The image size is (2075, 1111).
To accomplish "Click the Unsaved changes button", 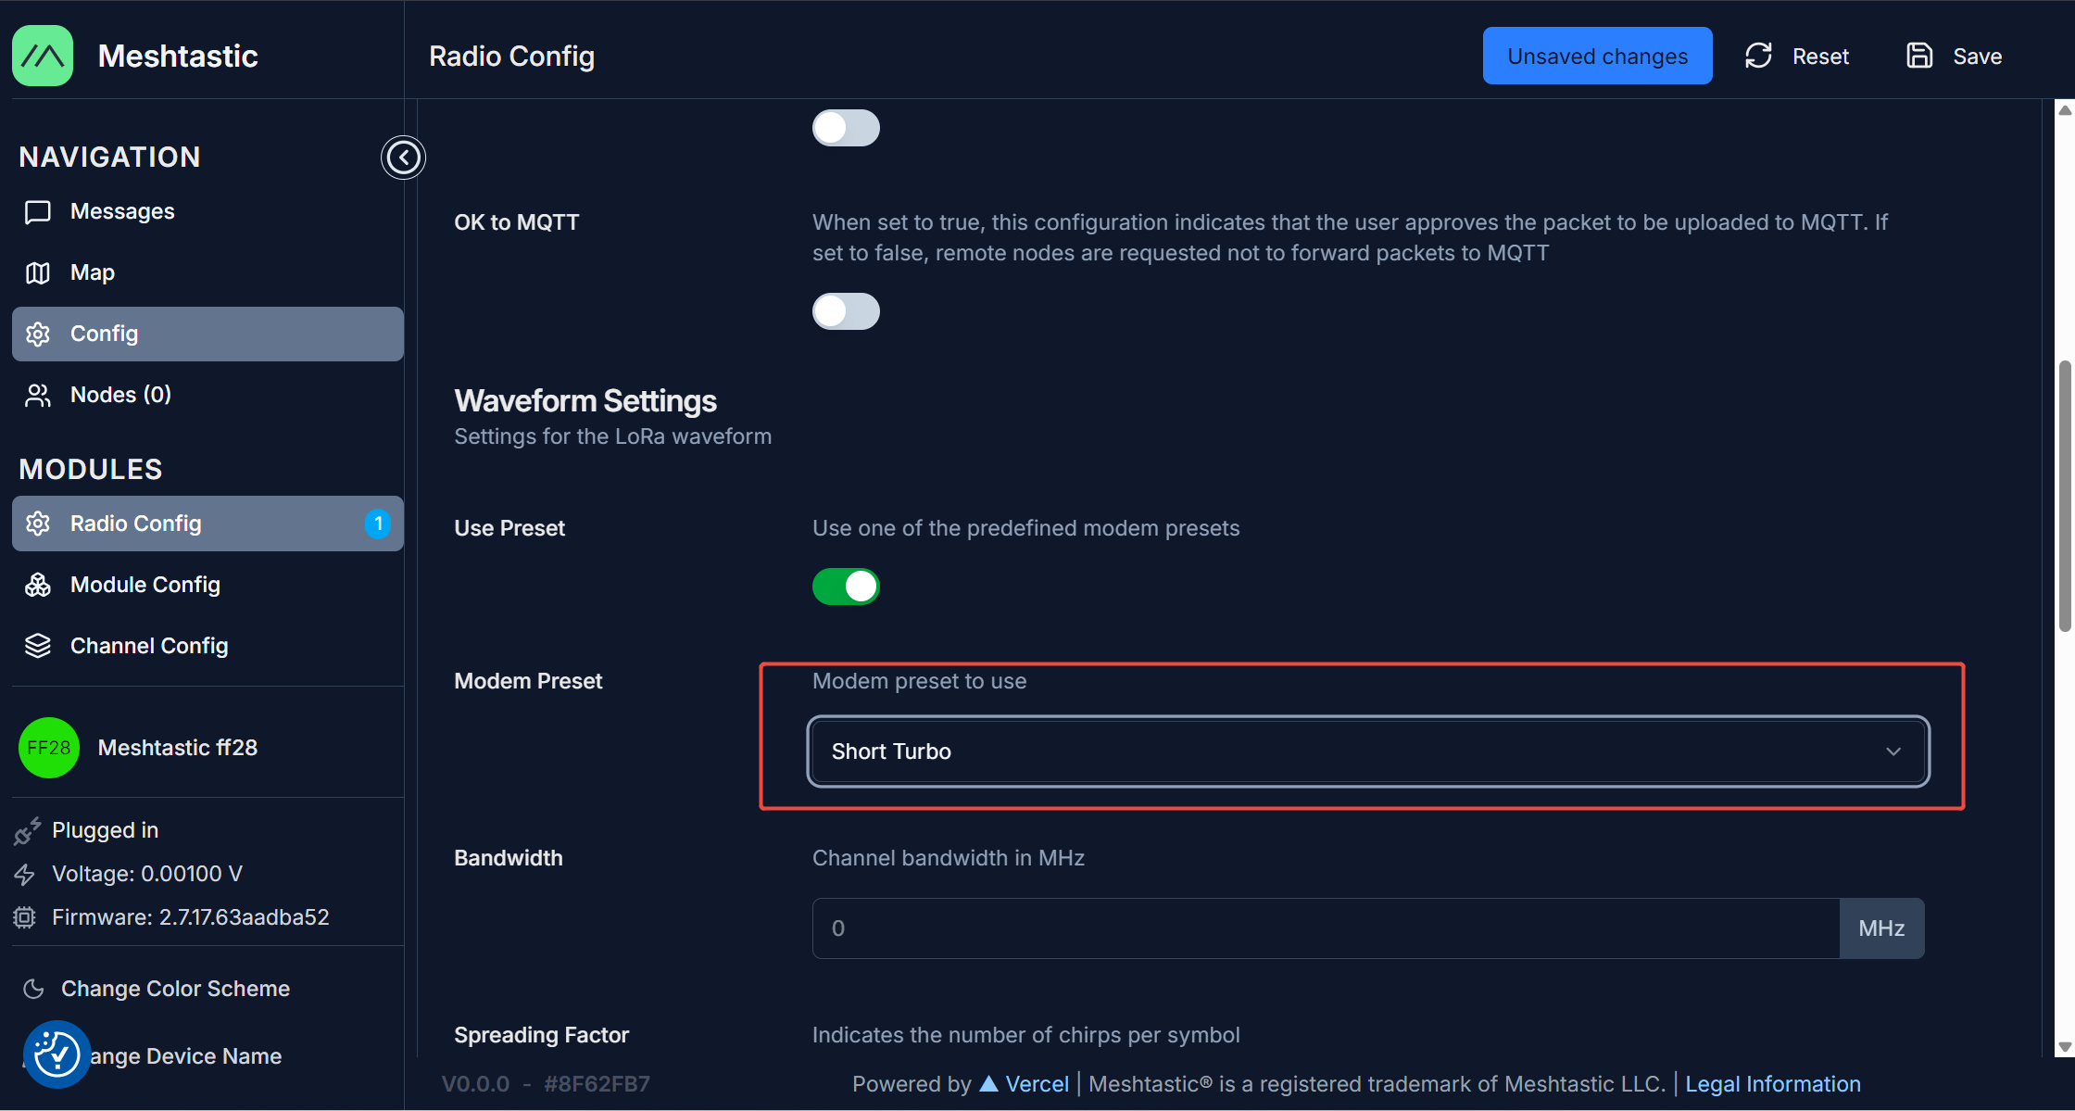I will 1597,56.
